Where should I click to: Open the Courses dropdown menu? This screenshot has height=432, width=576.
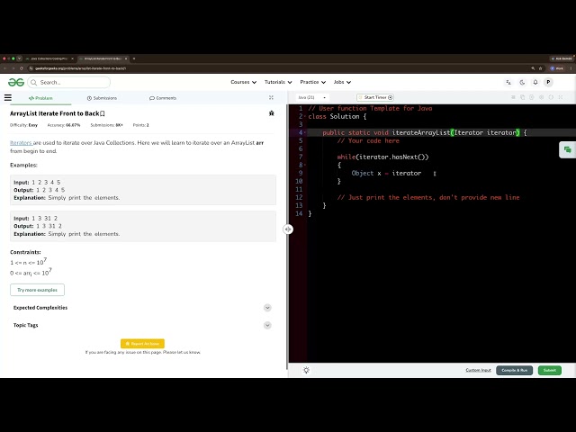tap(243, 82)
